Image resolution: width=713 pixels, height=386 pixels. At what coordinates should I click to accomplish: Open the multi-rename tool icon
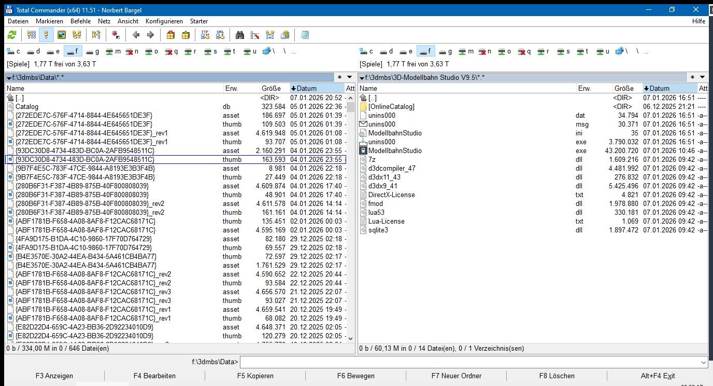point(255,35)
